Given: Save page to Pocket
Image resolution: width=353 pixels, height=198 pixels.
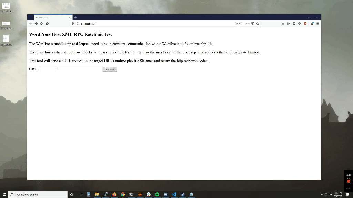Looking at the screenshot, I should tap(253, 24).
